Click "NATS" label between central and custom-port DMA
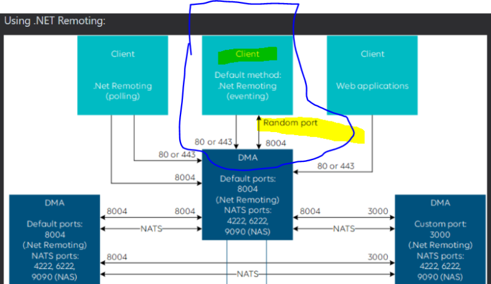This screenshot has height=284, width=491. [x=344, y=229]
